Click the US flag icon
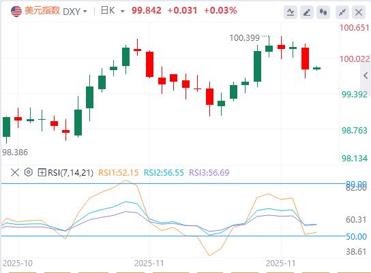Viewport: 371px width, 273px height. (x=16, y=11)
